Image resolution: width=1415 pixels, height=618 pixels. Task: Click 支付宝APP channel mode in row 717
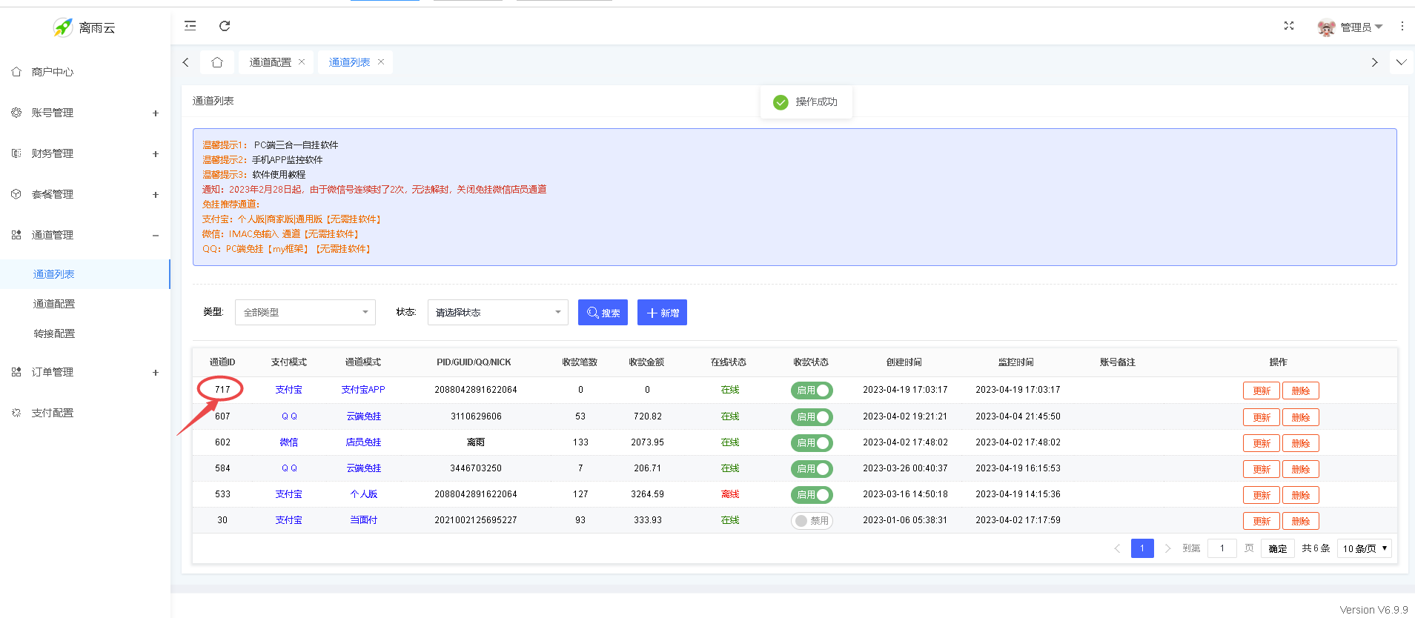point(363,390)
